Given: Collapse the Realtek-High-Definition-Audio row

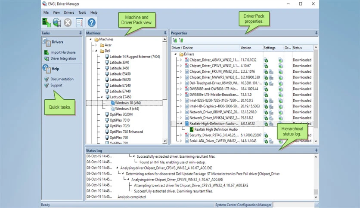Looking at the screenshot, I should coord(181,124).
